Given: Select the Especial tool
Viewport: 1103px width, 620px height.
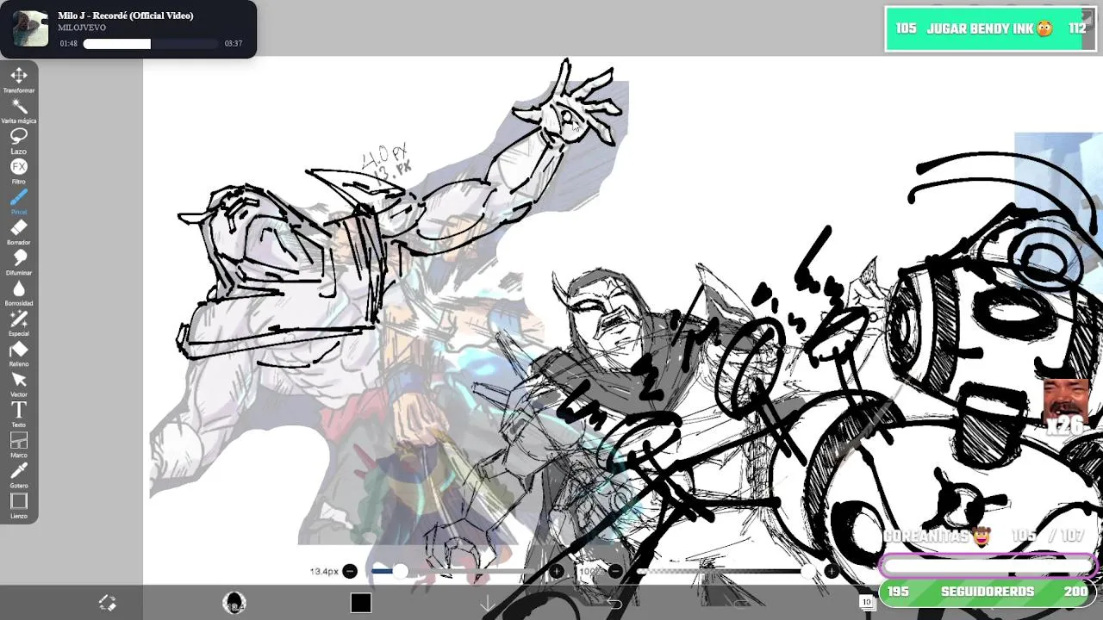Looking at the screenshot, I should pos(19,323).
